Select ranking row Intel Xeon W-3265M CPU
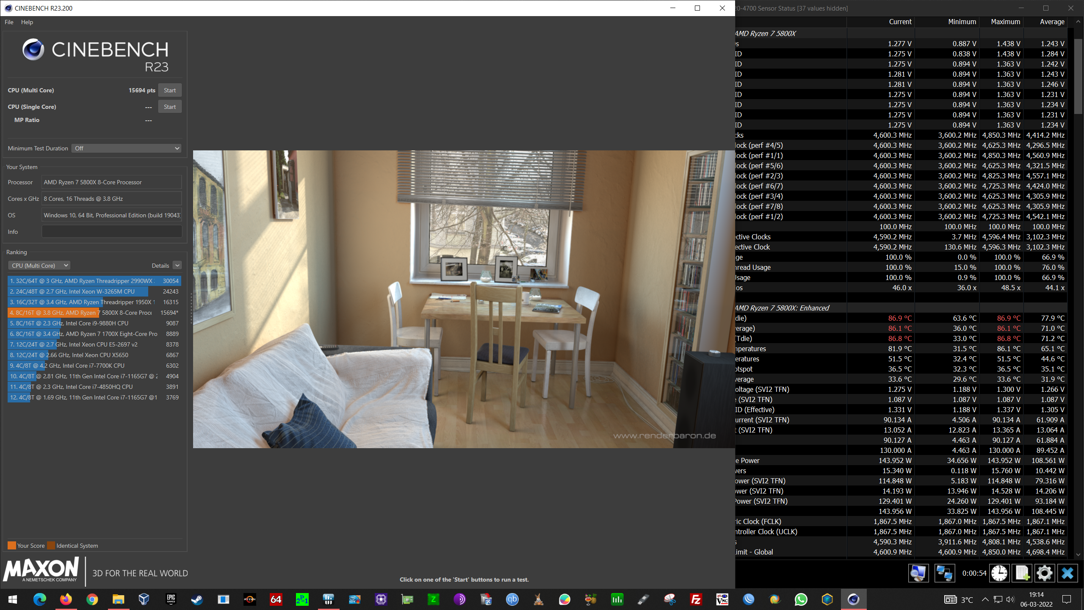 coord(94,291)
